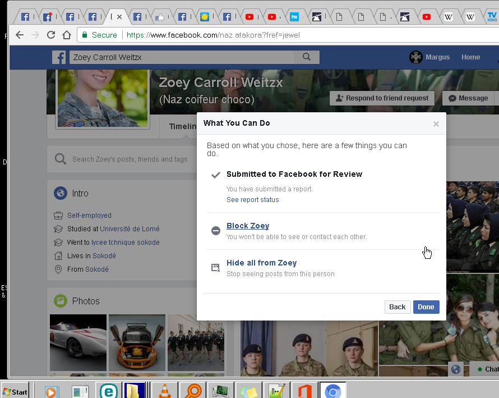Click the browser Home icon
The height and width of the screenshot is (398, 499).
pos(67,35)
